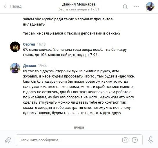Click the 19:44 message timestamp

(x=42, y=66)
